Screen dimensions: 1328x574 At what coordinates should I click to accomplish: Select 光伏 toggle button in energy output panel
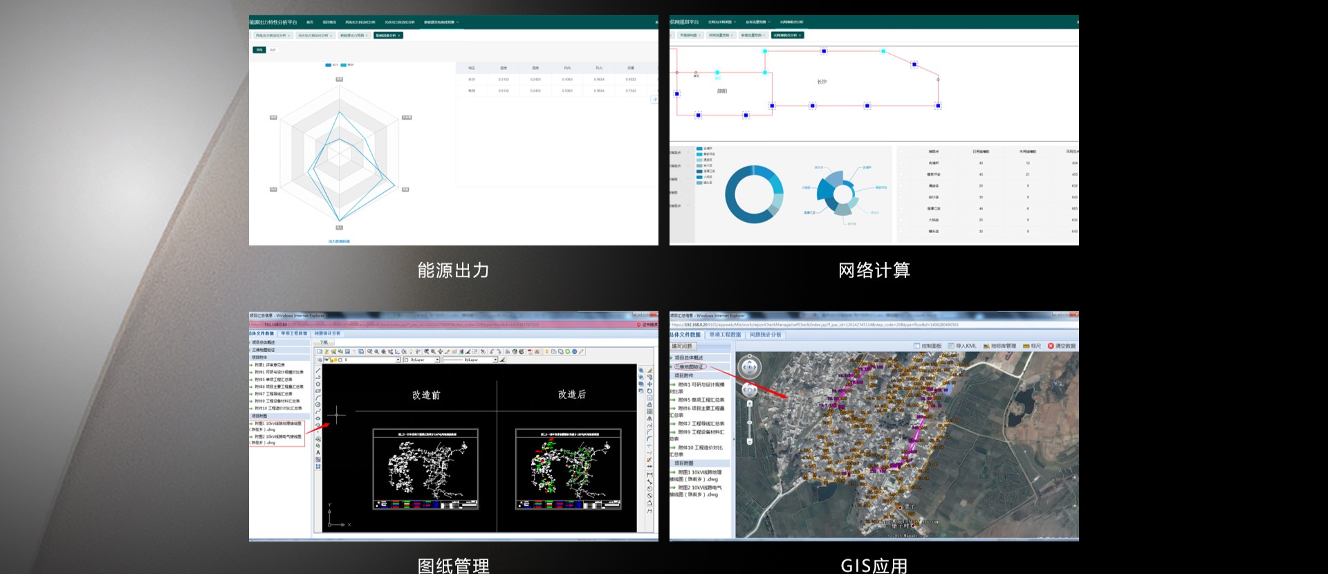point(273,50)
